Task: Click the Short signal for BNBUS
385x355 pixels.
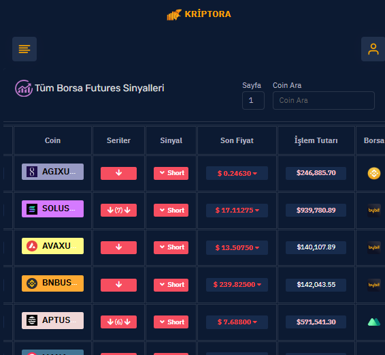Action: [171, 285]
